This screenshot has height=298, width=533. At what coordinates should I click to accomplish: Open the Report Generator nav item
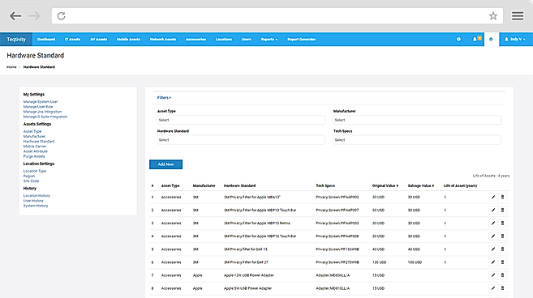point(302,40)
